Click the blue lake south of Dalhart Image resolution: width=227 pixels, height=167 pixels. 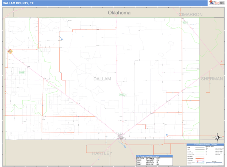tap(123, 145)
